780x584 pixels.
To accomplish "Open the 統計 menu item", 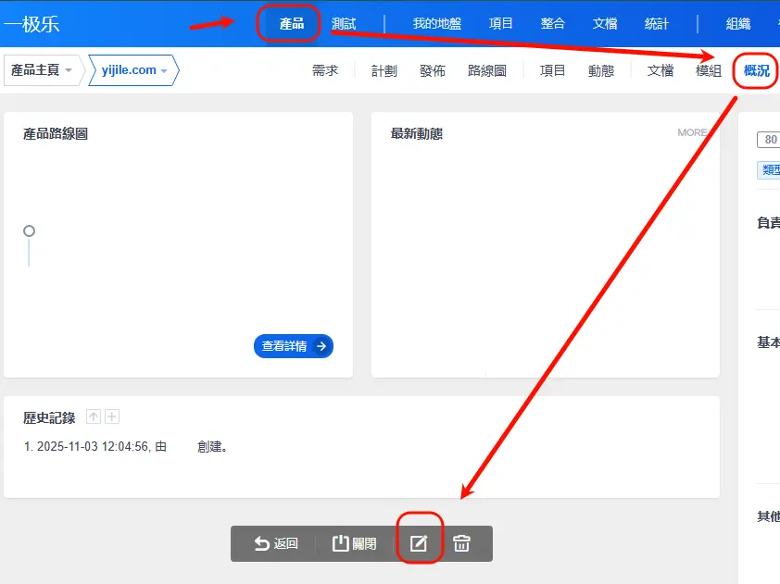I will (656, 23).
